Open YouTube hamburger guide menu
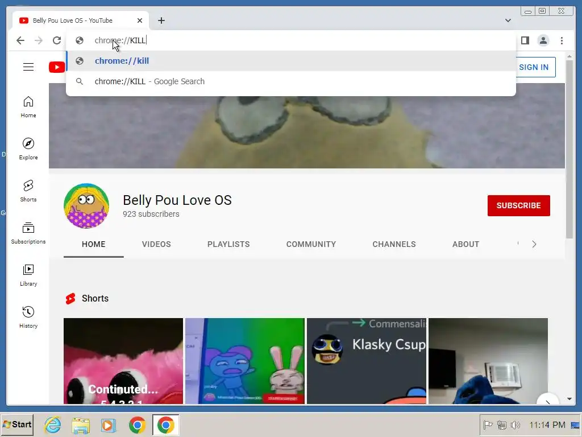 click(28, 67)
